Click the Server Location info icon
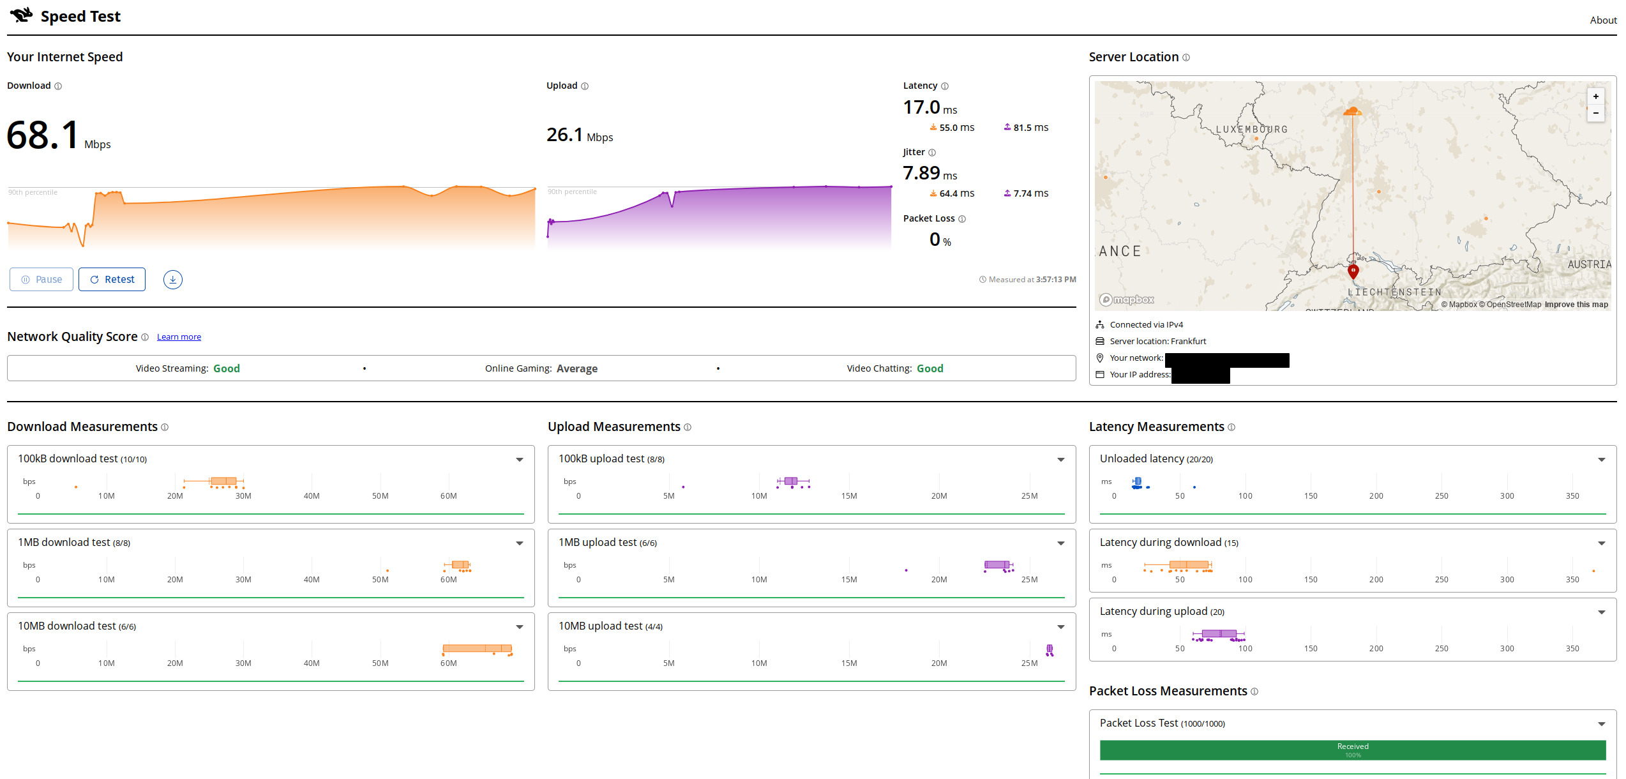This screenshot has width=1626, height=779. pyautogui.click(x=1186, y=57)
